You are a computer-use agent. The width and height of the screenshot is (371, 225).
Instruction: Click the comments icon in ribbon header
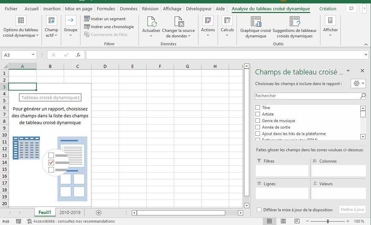tap(351, 9)
